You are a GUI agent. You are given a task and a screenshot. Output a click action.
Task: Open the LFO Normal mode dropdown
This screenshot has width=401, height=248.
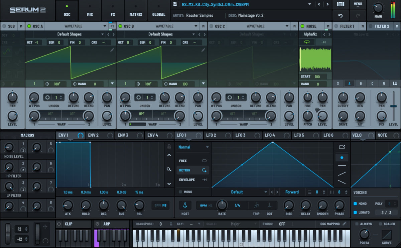tap(193, 147)
